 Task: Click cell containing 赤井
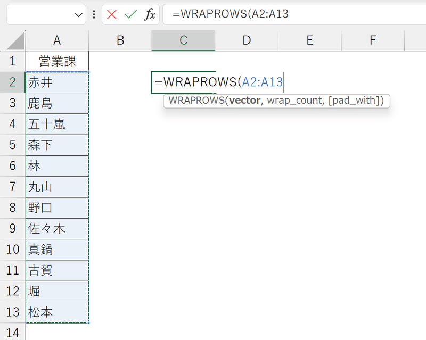pos(57,82)
